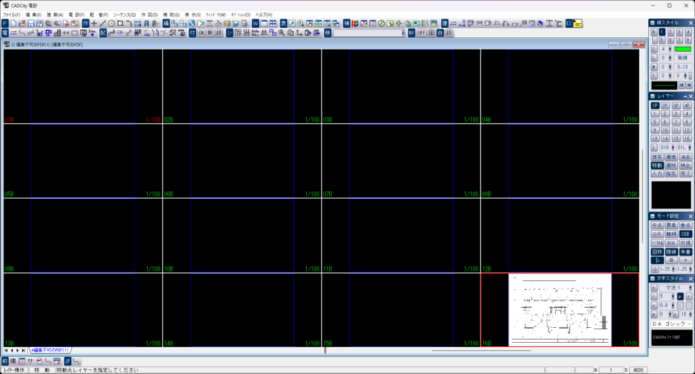The image size is (695, 374).
Task: Click the 電 category icon
Action: click(x=5, y=33)
